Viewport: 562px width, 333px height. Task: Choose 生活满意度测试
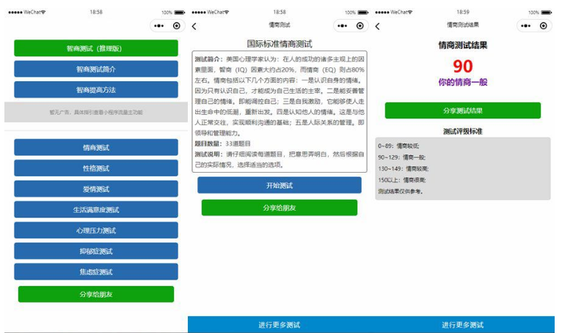pos(96,209)
